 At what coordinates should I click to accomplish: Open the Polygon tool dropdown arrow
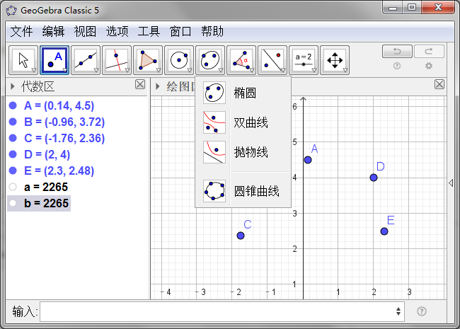tap(158, 70)
